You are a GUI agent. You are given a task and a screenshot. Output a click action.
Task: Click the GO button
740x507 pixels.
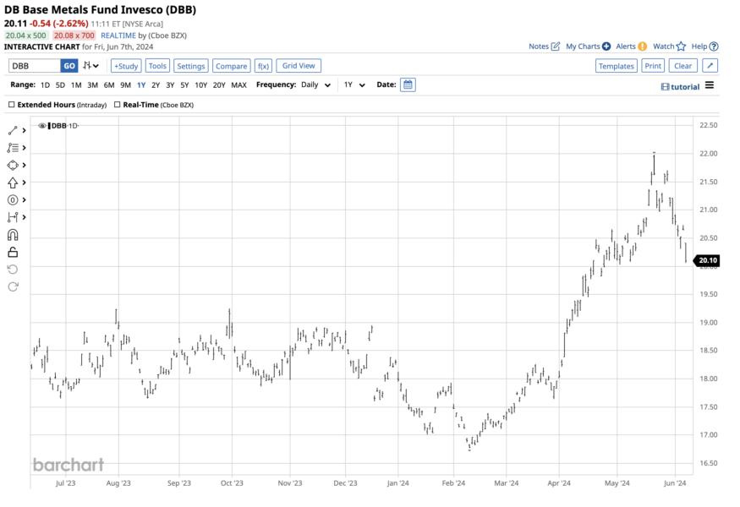click(x=69, y=66)
